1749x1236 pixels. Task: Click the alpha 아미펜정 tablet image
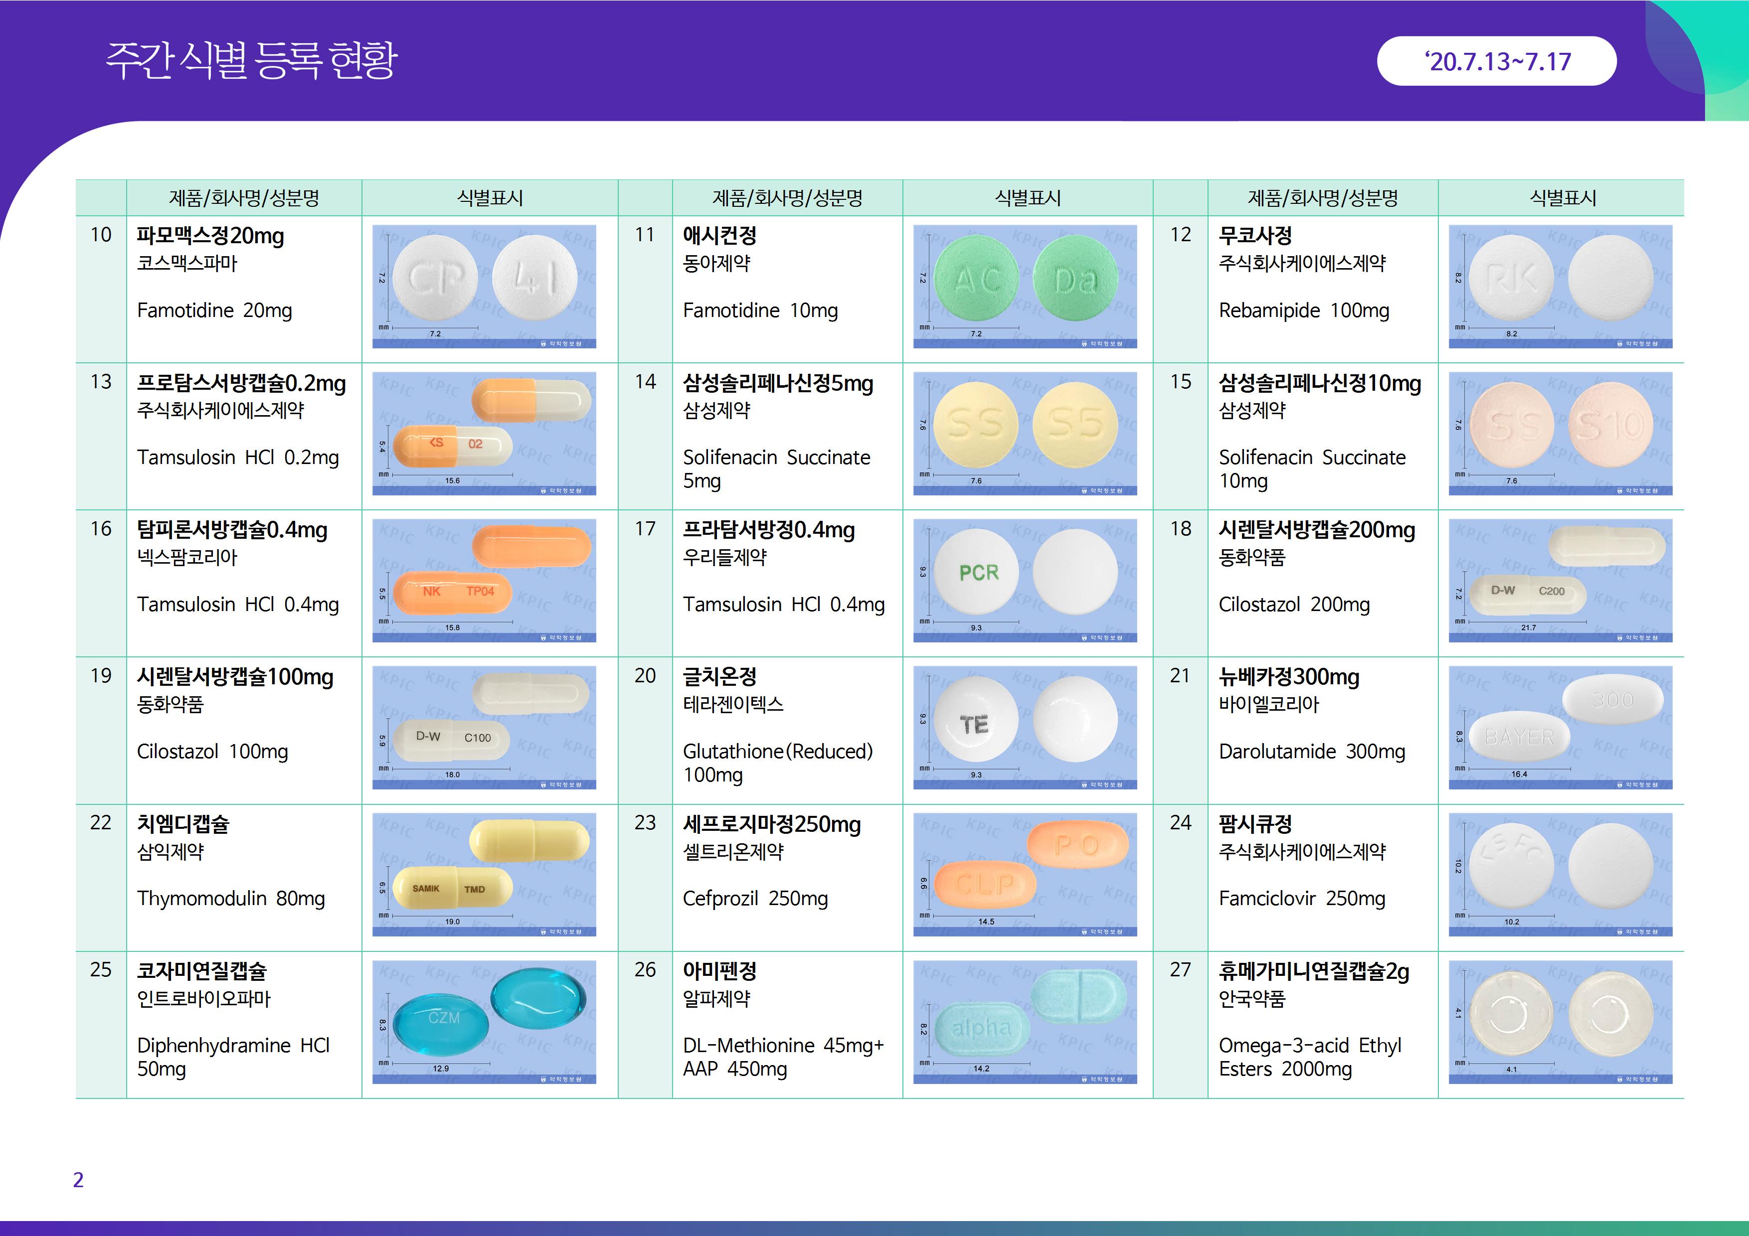[x=1025, y=1021]
